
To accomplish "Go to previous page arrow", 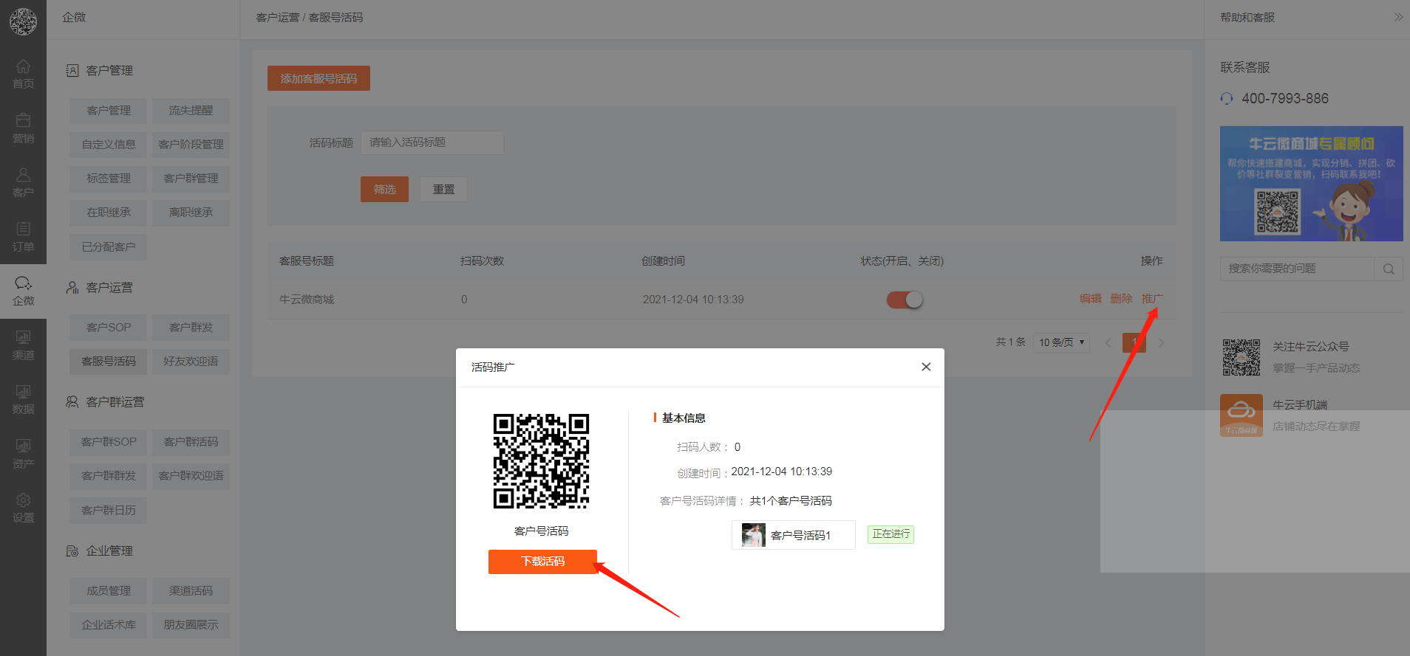I will 1108,342.
